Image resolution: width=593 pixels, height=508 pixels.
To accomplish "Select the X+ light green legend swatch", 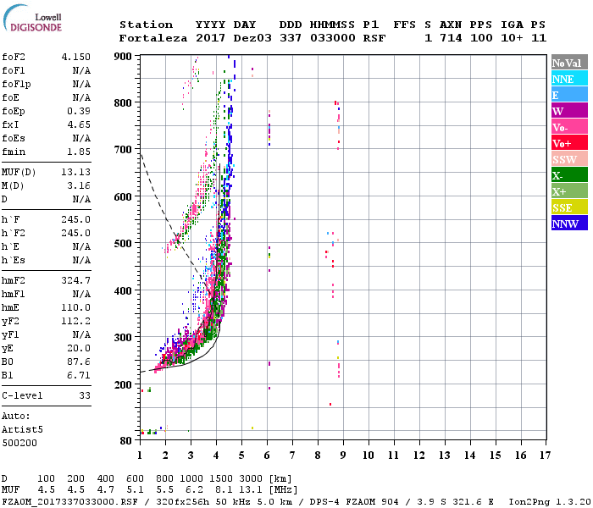I will 569,190.
